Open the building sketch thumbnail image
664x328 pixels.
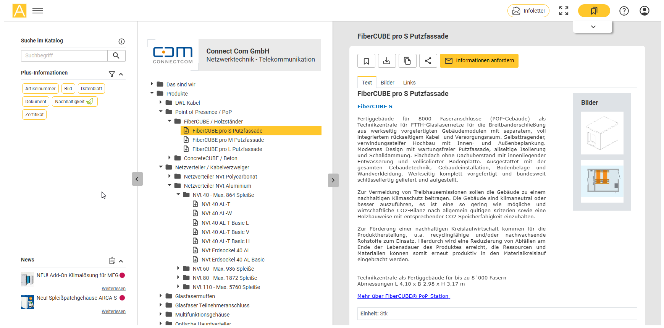coord(602,133)
